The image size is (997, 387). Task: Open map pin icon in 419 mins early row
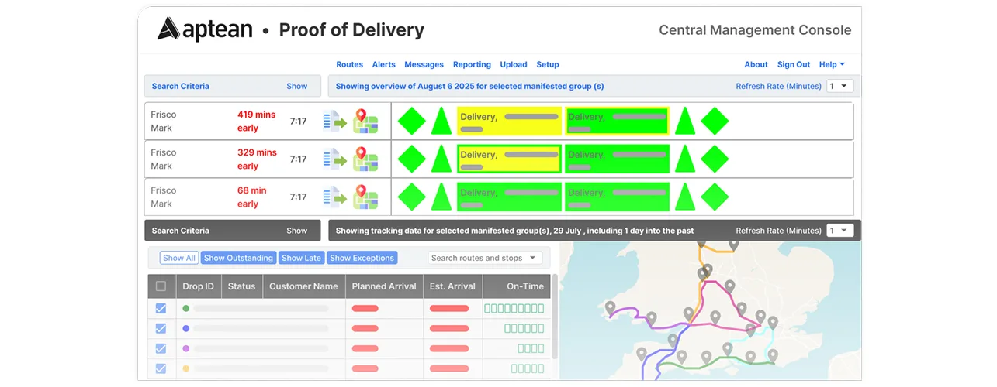pos(365,122)
